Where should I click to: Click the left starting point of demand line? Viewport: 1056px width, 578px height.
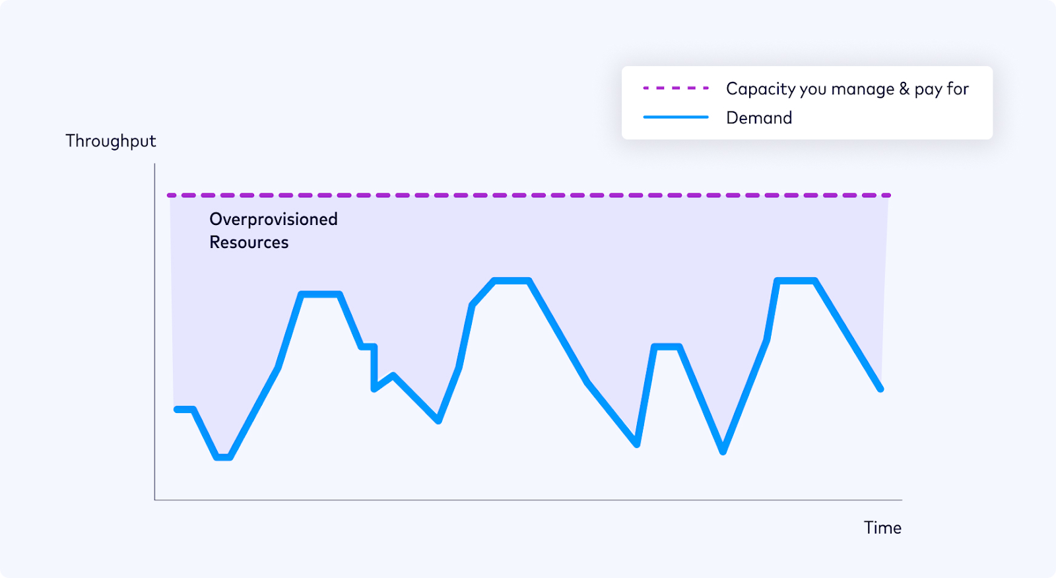tap(177, 410)
